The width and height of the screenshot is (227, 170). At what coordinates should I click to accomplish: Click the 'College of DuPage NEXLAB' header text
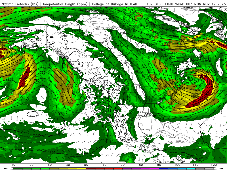click(115, 4)
